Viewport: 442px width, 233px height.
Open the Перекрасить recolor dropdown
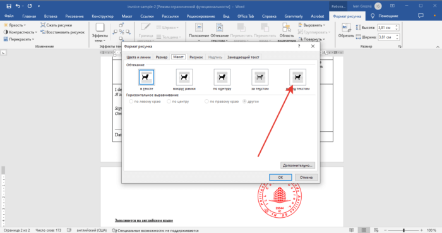coord(19,39)
